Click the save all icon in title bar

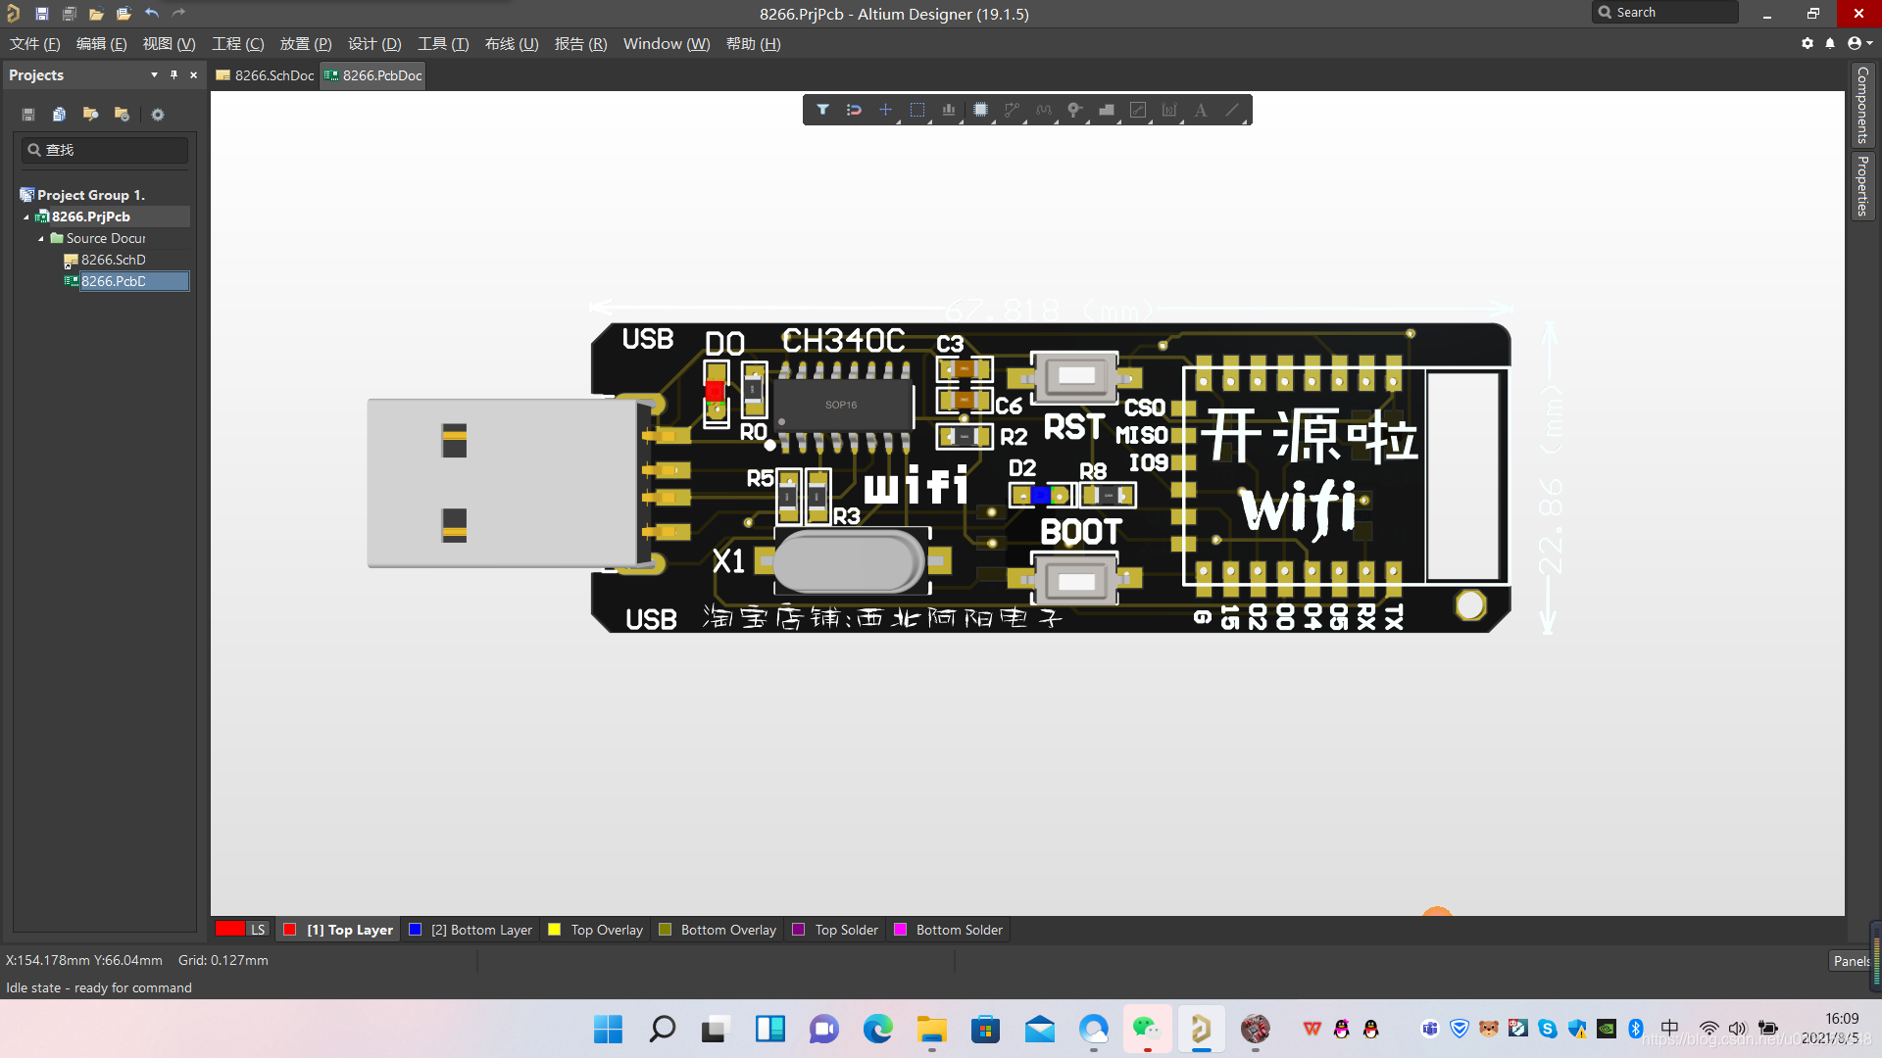click(x=70, y=14)
